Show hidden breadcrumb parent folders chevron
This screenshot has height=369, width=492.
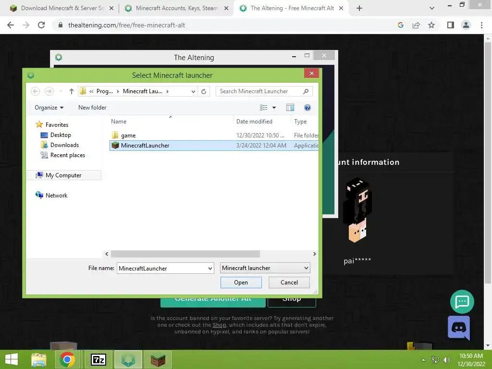coord(91,91)
